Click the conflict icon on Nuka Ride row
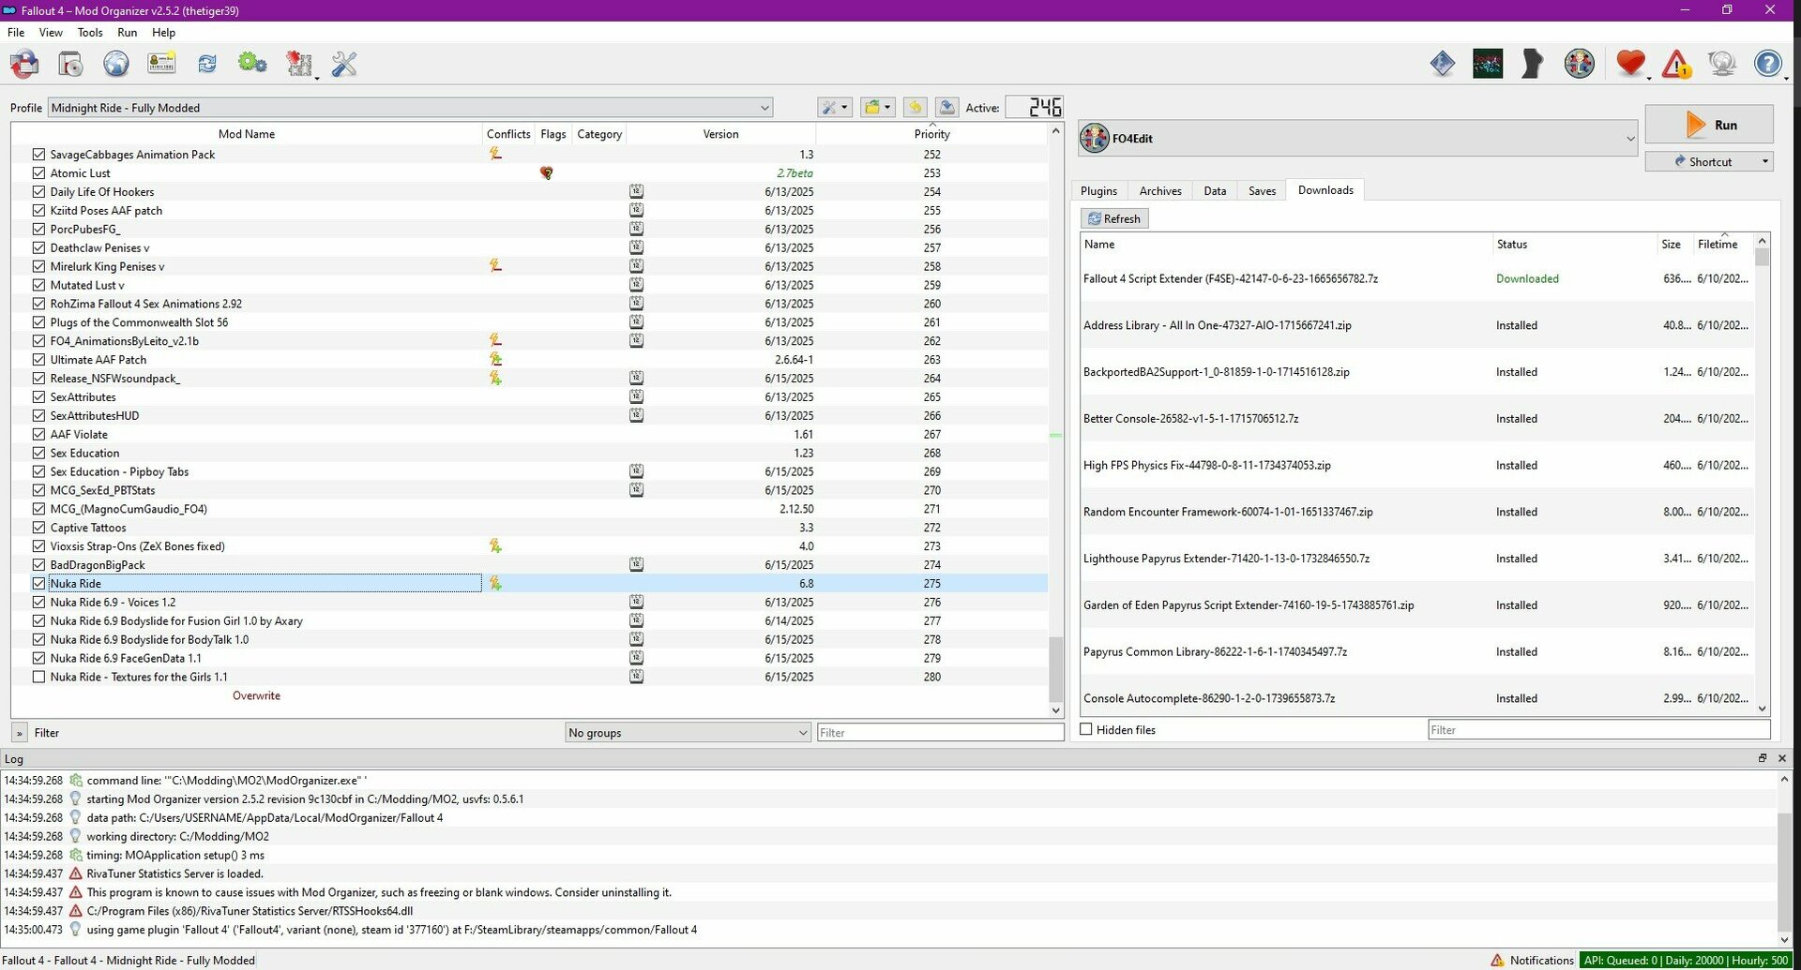The width and height of the screenshot is (1801, 970). (495, 584)
